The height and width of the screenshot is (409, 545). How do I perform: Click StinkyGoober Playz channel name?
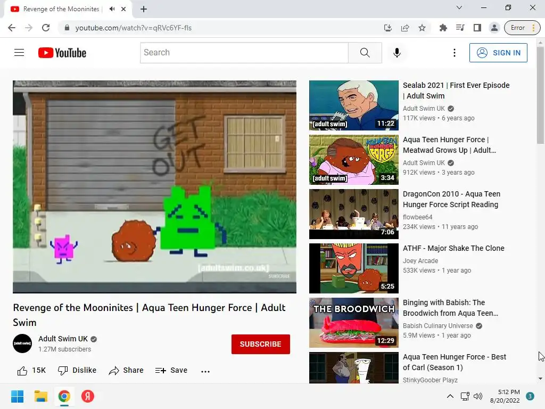coord(430,380)
